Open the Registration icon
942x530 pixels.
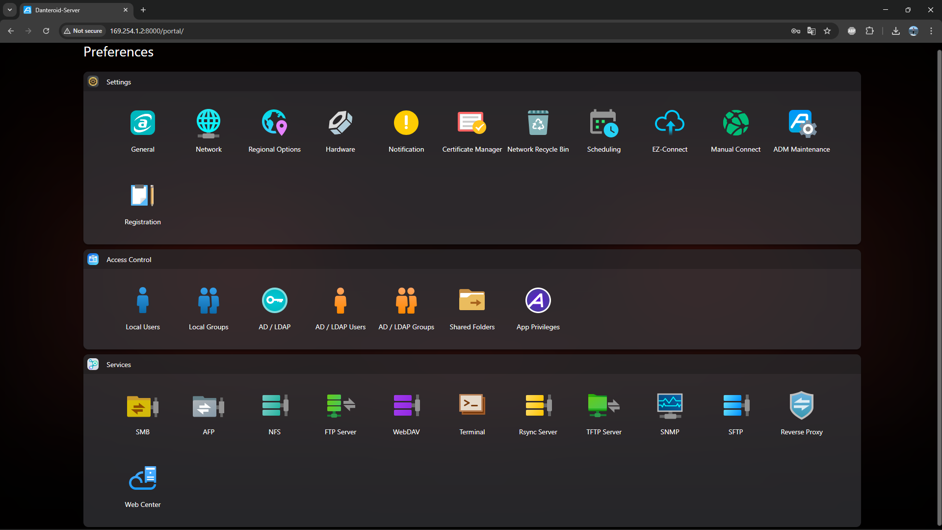point(142,196)
